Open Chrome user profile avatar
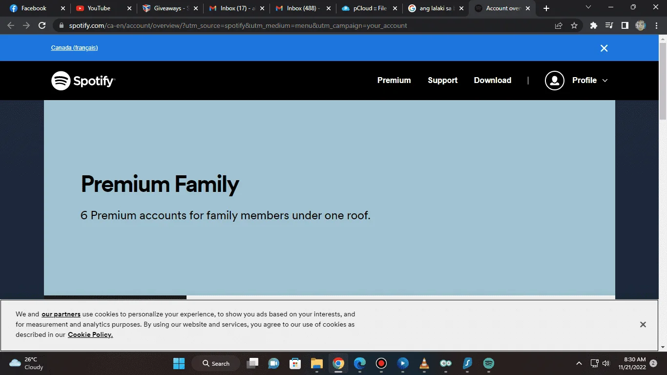 pos(641,25)
